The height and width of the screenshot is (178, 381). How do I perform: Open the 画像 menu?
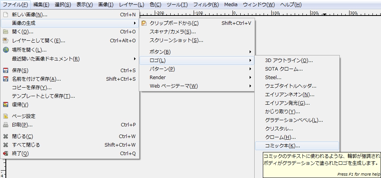click(106, 5)
